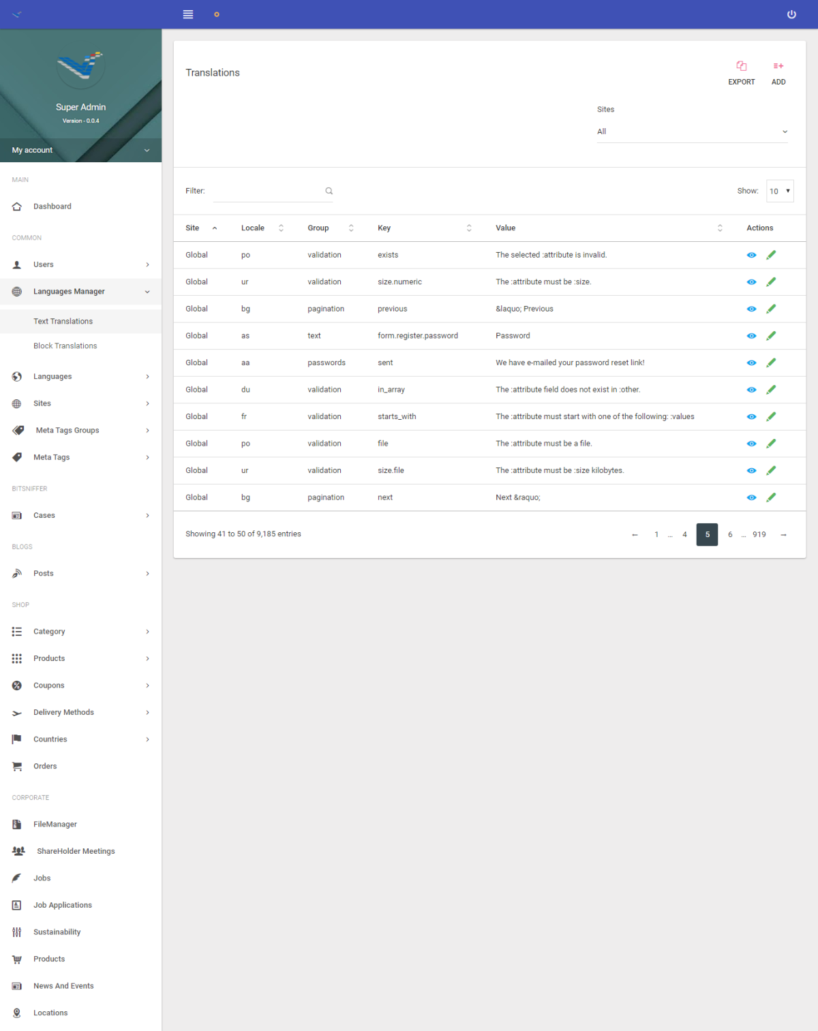Change the Show entries count dropdown
818x1031 pixels.
click(x=779, y=191)
